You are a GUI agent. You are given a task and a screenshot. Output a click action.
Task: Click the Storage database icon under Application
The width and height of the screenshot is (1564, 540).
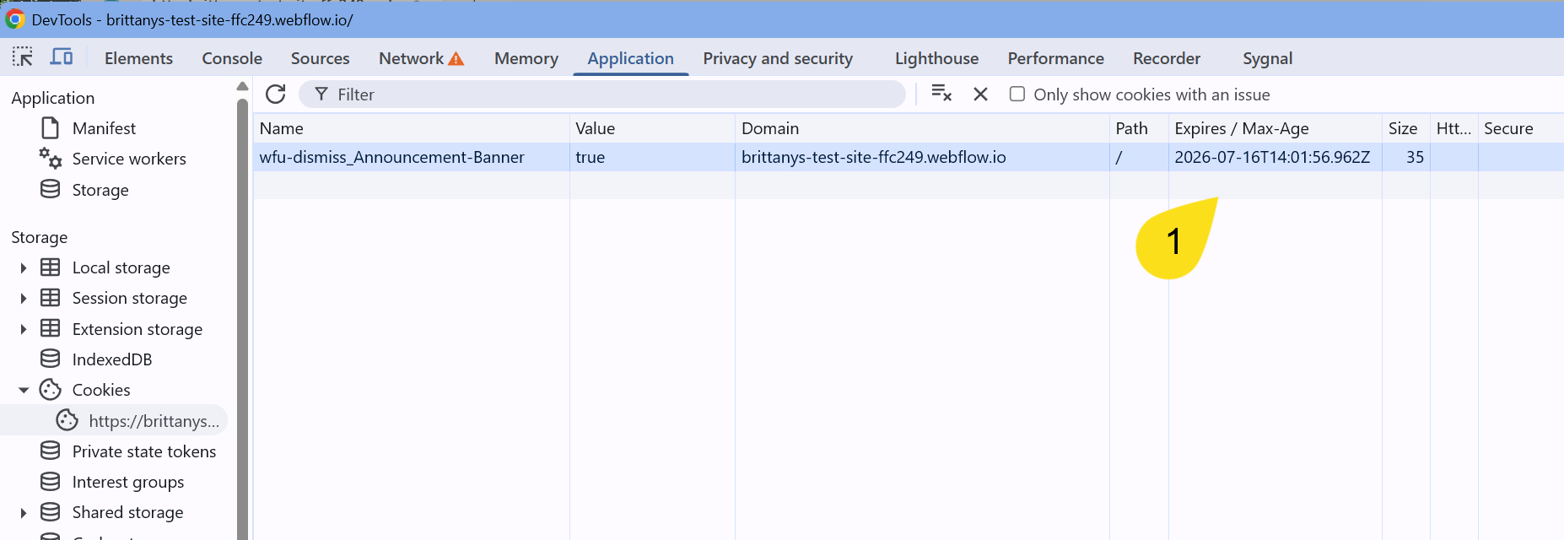click(x=51, y=189)
